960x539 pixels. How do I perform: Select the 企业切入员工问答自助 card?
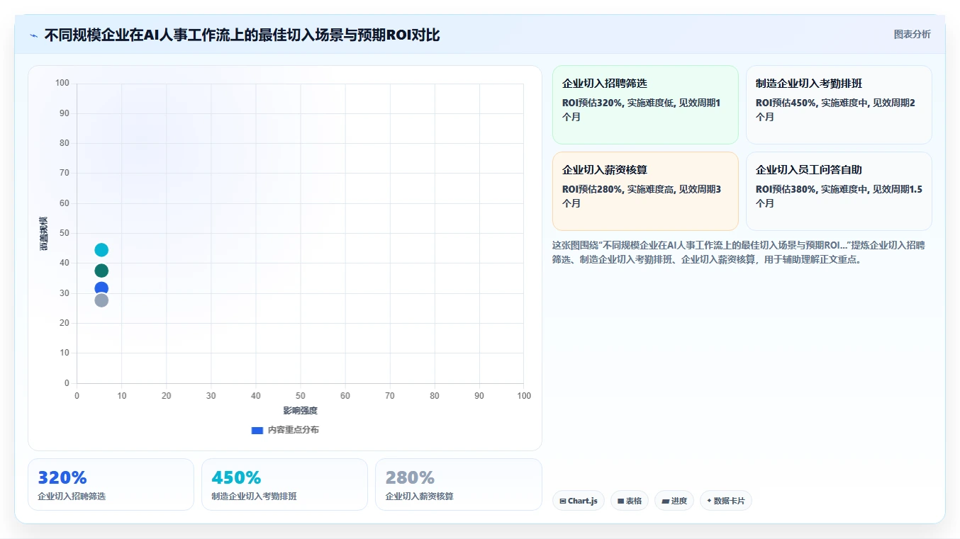click(x=839, y=191)
